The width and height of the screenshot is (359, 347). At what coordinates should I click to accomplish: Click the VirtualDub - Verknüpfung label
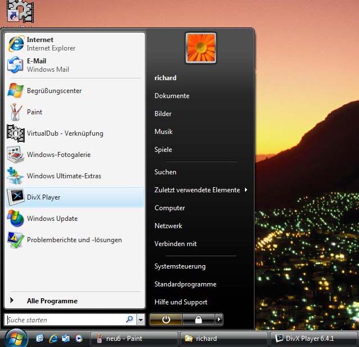coord(65,133)
